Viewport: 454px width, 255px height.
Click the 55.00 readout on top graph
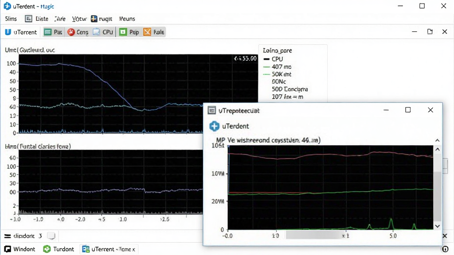point(245,58)
